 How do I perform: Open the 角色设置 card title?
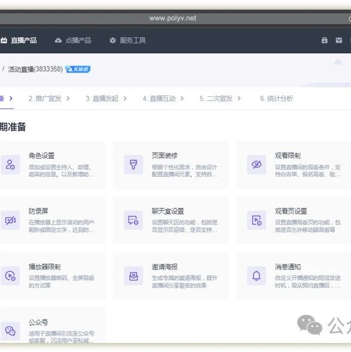click(41, 156)
